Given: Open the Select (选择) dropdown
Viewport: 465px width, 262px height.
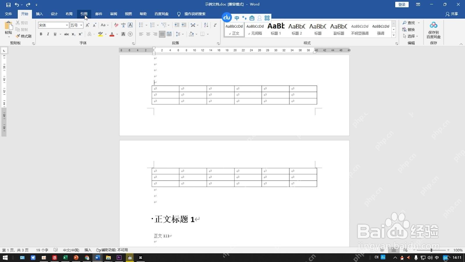Looking at the screenshot, I should click(411, 36).
